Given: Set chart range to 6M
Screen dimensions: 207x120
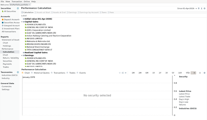Looking at the screenshot, I should pyautogui.click(x=147, y=73).
